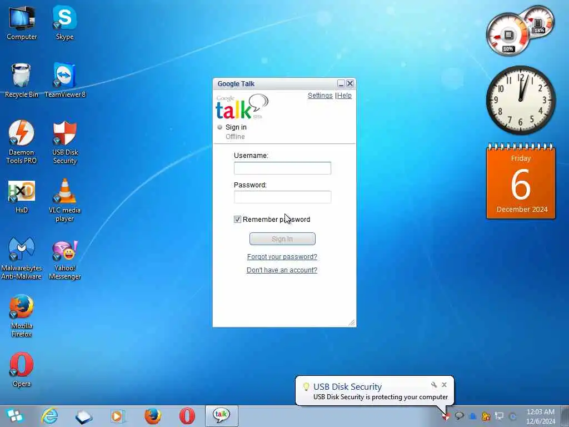This screenshot has height=427, width=569.
Task: Click the Google Talk tray speech bubble
Action: point(460,416)
